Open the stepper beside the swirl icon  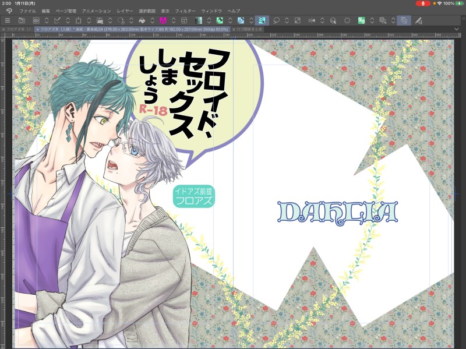[47, 20]
